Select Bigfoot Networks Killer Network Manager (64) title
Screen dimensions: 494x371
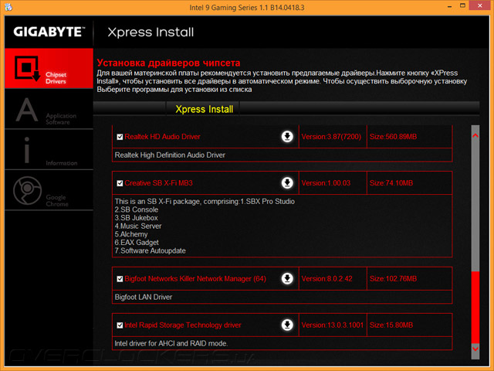pos(195,278)
